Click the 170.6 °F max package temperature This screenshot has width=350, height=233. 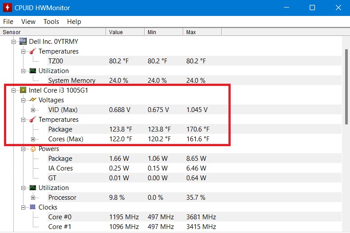coord(198,129)
